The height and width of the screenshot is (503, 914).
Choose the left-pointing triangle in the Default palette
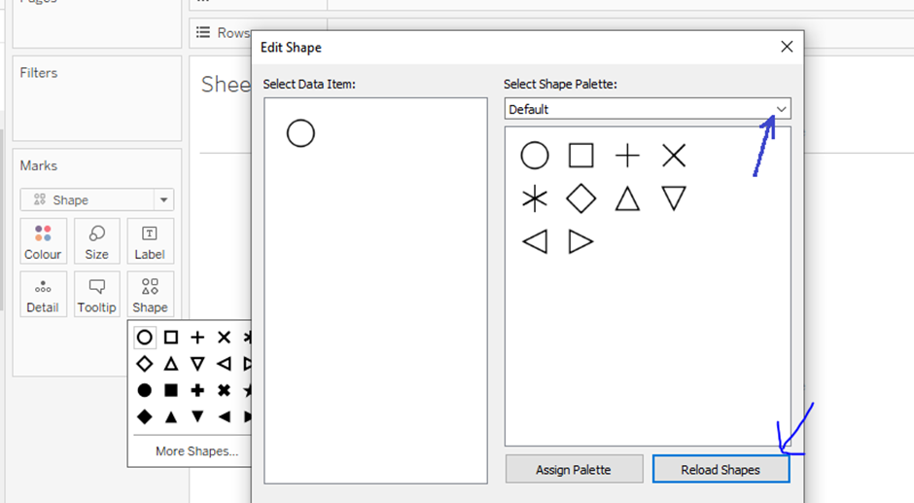pos(535,241)
